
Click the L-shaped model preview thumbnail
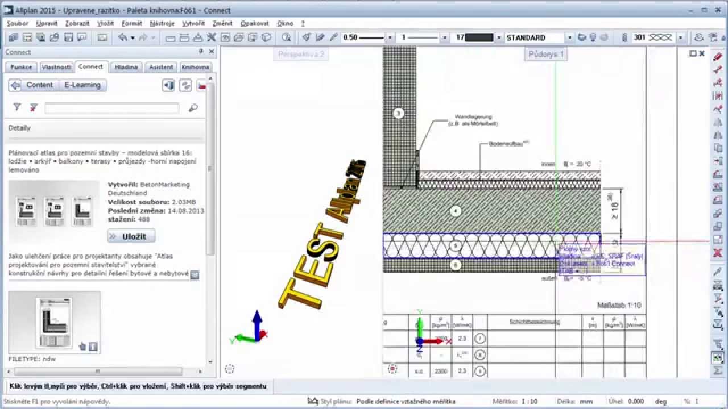(55, 322)
